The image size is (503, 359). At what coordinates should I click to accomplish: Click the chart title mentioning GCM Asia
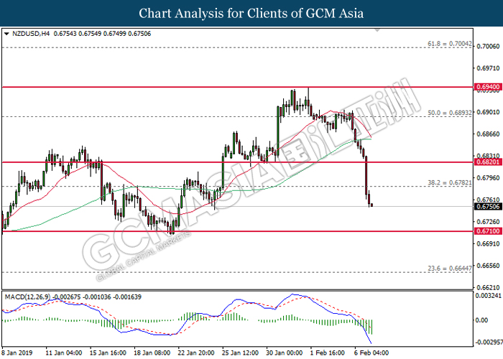pyautogui.click(x=251, y=13)
